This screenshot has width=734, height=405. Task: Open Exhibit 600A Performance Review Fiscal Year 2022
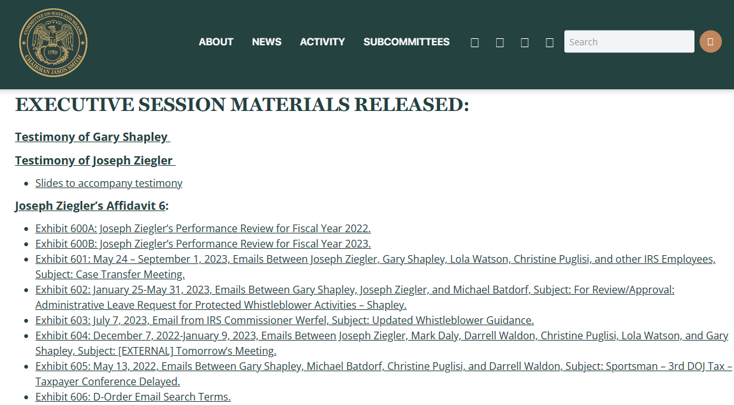(203, 228)
